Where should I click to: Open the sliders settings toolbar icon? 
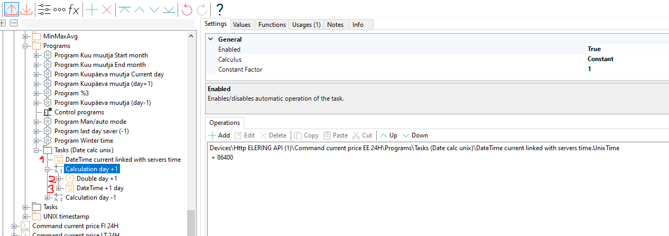point(44,9)
